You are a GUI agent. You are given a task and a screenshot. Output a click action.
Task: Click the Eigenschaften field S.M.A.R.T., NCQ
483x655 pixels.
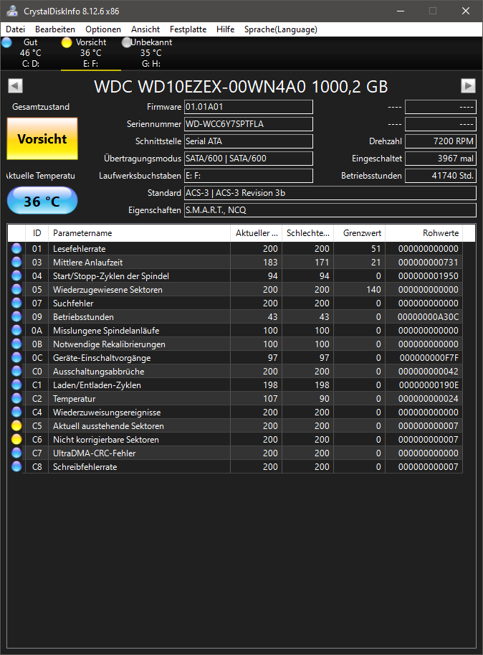pos(330,210)
